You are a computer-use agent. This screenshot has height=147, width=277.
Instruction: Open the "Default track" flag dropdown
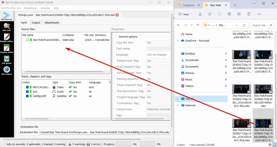point(158,61)
